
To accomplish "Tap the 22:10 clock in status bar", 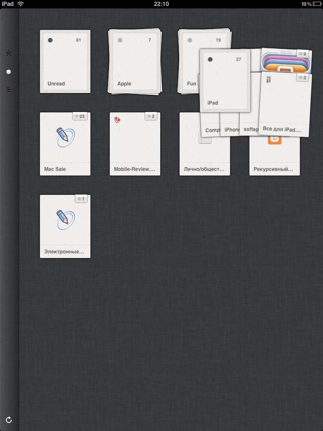I will point(161,4).
